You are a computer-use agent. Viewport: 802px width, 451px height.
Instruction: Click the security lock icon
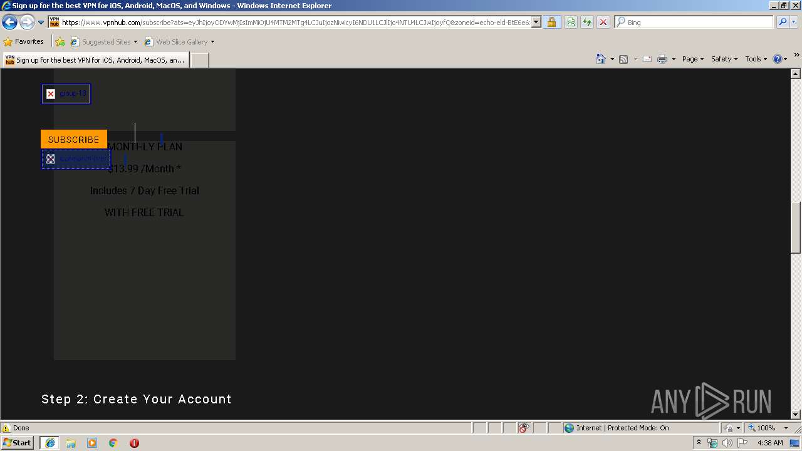[x=551, y=23]
